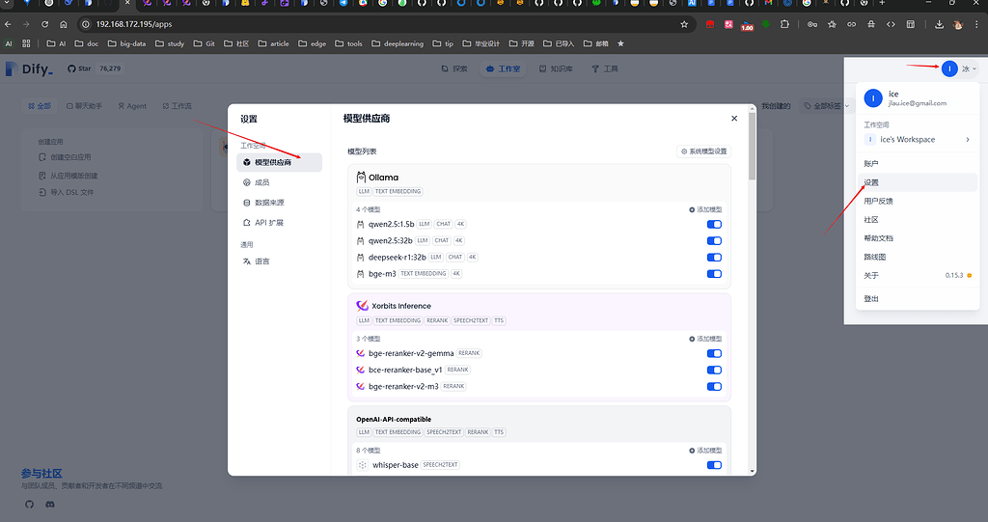This screenshot has height=522, width=988.
Task: Toggle the bge-m3 embedding model switch
Action: (714, 274)
